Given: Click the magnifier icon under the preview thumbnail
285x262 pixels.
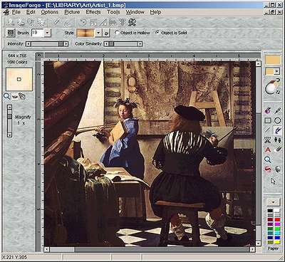Looking at the screenshot, I should (x=7, y=96).
